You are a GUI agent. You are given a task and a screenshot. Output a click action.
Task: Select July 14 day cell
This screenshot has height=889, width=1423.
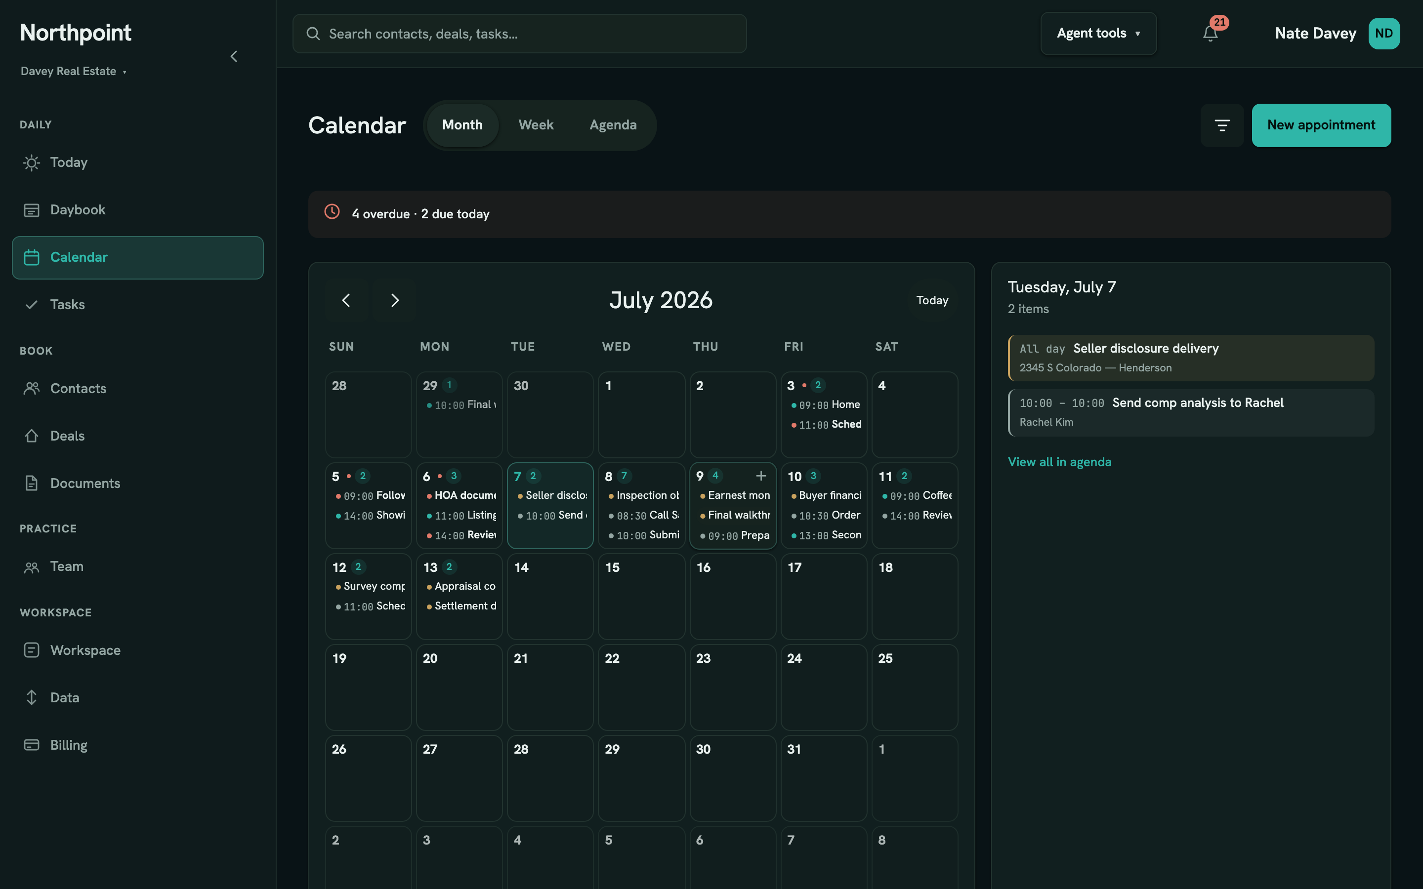(x=550, y=597)
